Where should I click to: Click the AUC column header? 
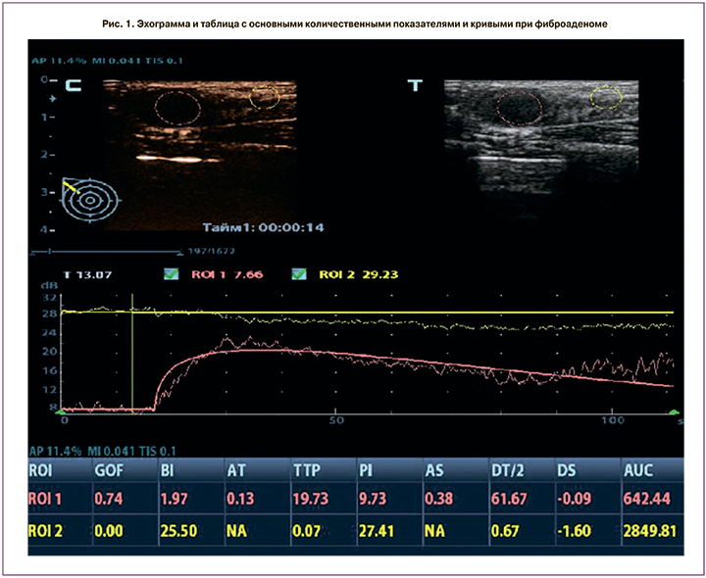[x=638, y=471]
